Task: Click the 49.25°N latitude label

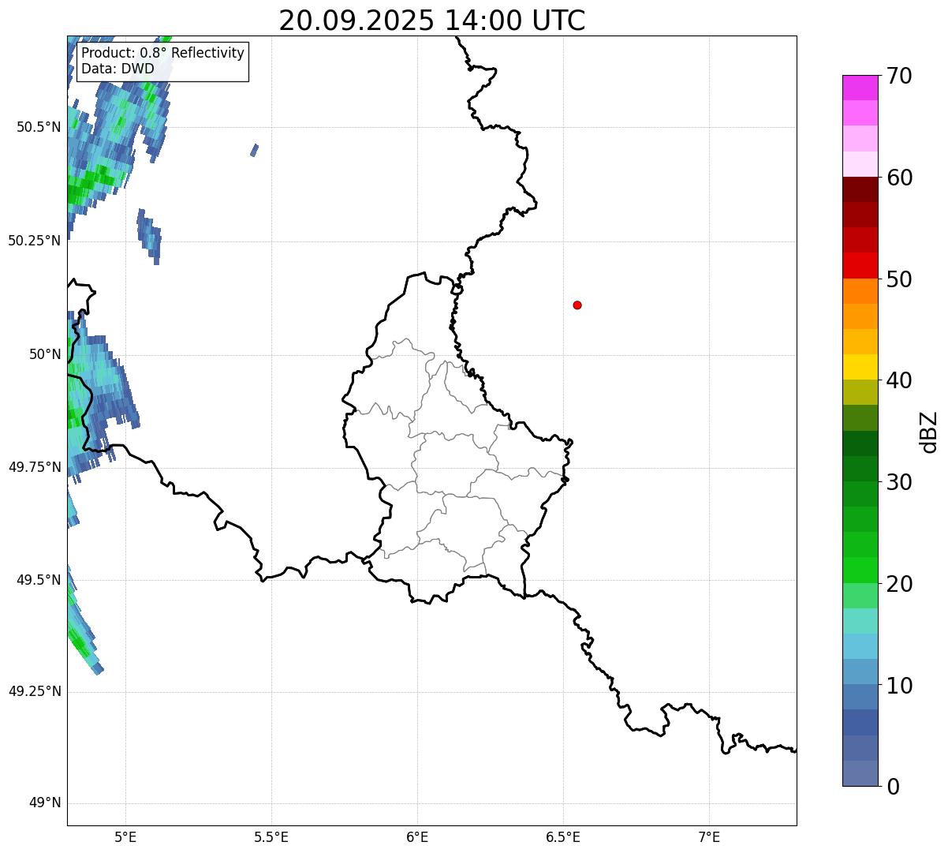Action: point(35,691)
